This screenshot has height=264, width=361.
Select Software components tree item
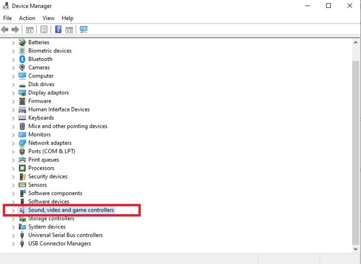coord(55,193)
